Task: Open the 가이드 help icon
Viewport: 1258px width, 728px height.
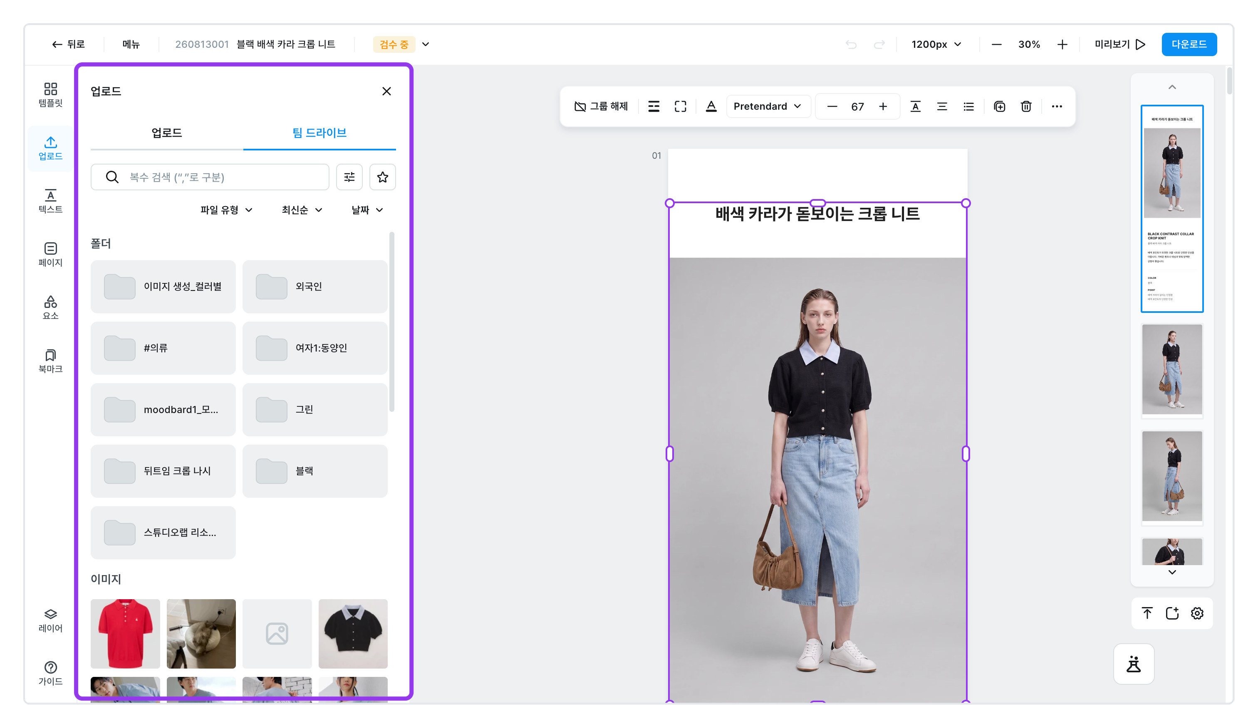Action: tap(50, 674)
